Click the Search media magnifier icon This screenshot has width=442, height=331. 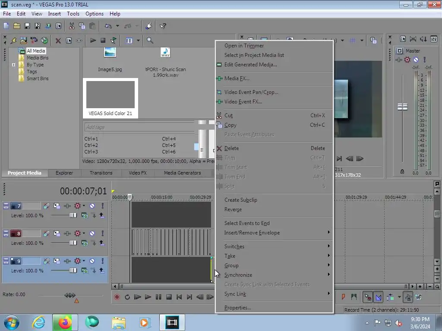pyautogui.click(x=150, y=41)
